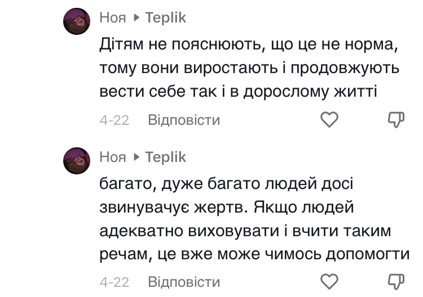
Task: Open the Ноя username on the second comment
Action: 113,157
